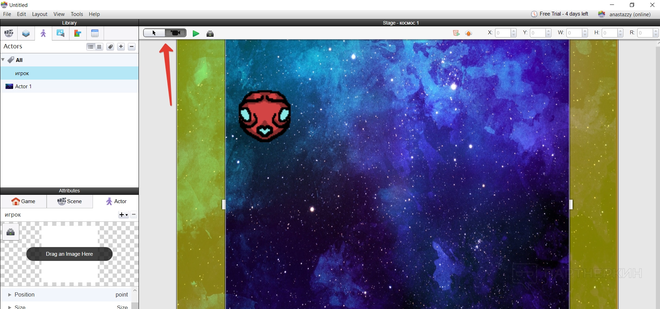Image resolution: width=660 pixels, height=309 pixels.
Task: Switch to the Game attributes tab
Action: point(23,201)
